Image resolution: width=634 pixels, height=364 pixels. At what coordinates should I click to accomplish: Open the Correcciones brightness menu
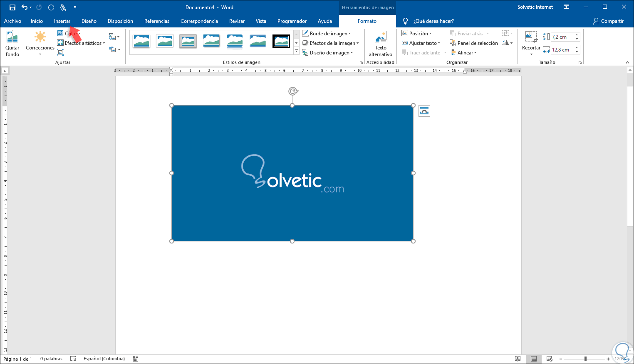[40, 44]
